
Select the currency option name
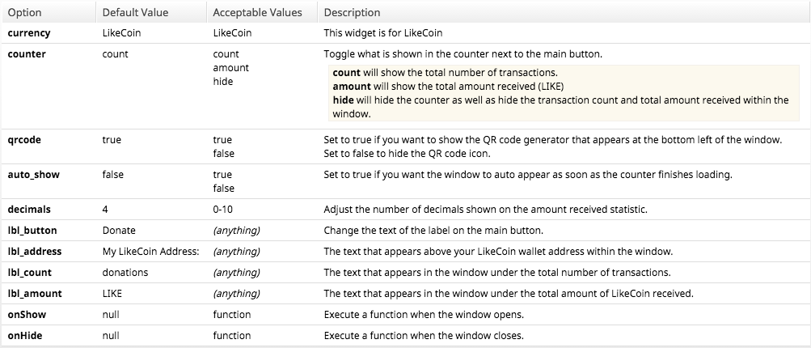click(x=29, y=33)
